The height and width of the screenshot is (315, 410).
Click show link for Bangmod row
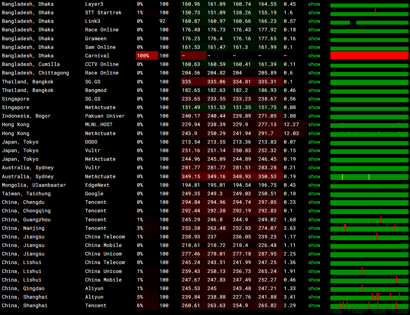pyautogui.click(x=314, y=91)
